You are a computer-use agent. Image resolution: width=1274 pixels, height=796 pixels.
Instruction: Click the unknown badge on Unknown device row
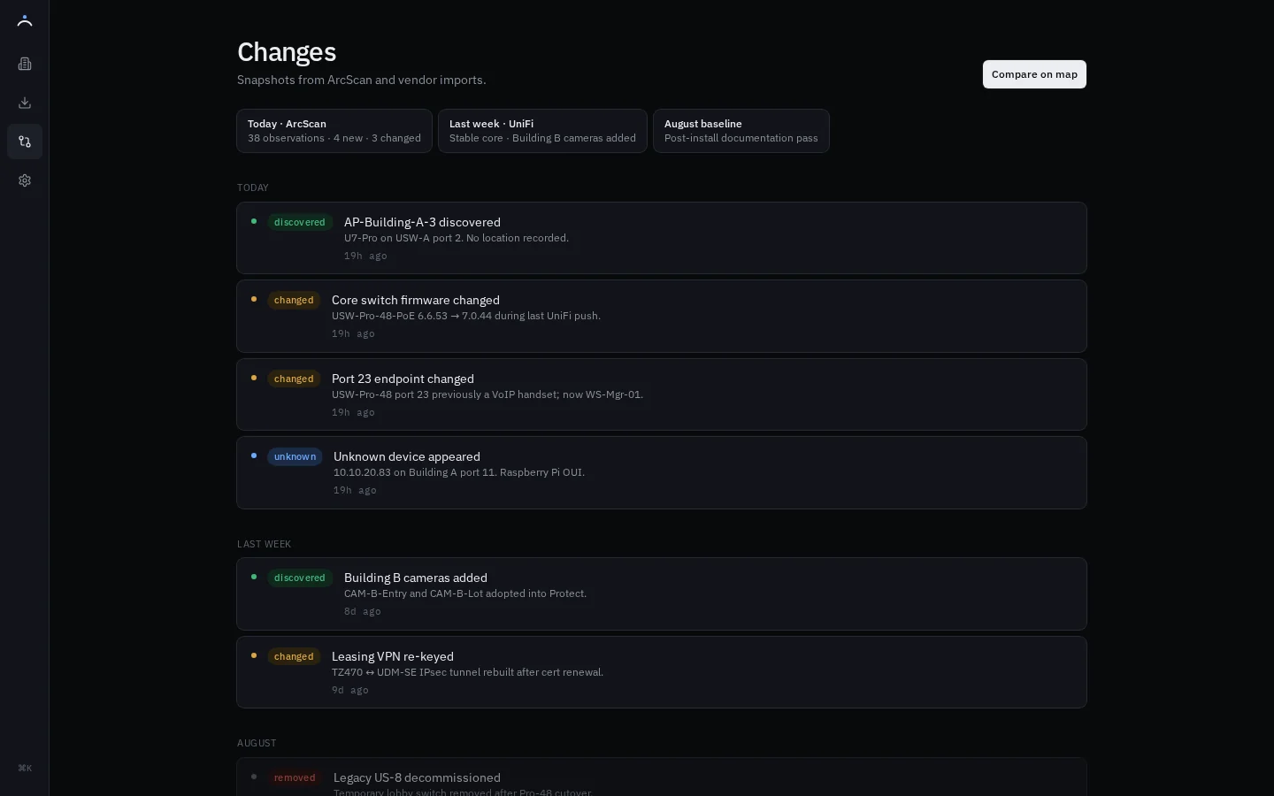click(295, 456)
